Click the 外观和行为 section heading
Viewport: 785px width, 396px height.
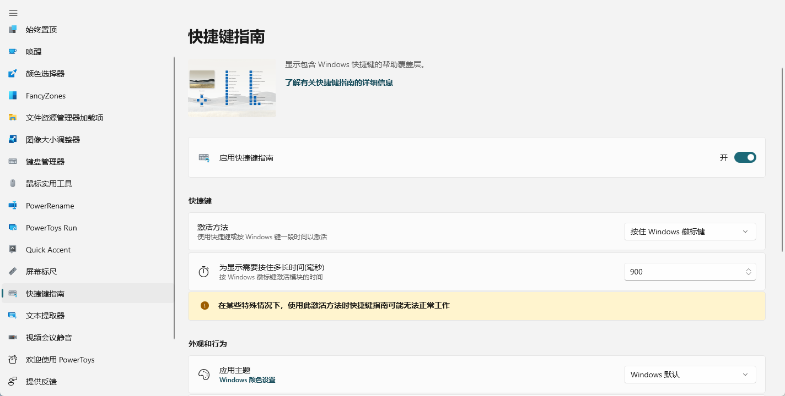point(208,344)
